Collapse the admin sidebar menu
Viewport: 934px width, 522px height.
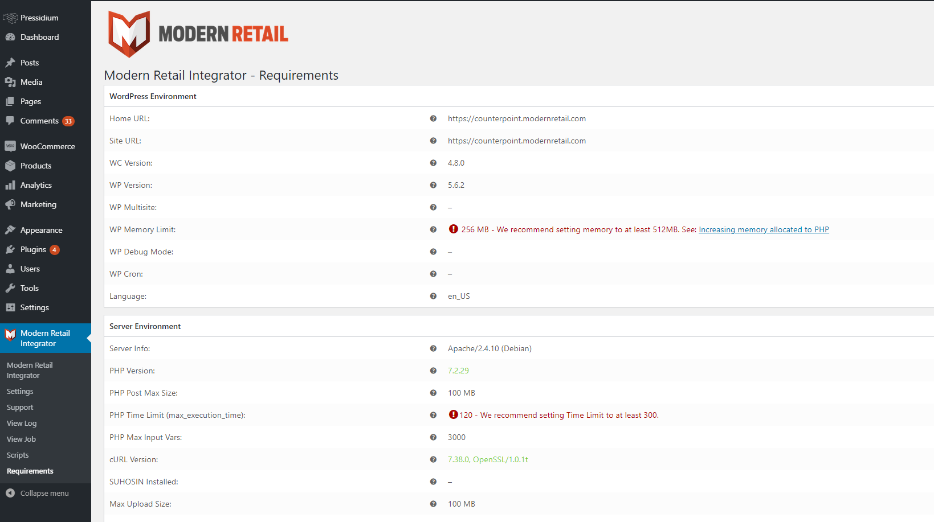46,493
